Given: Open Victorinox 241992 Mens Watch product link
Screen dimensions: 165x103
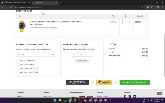Looking at the screenshot, I should 56,22.
